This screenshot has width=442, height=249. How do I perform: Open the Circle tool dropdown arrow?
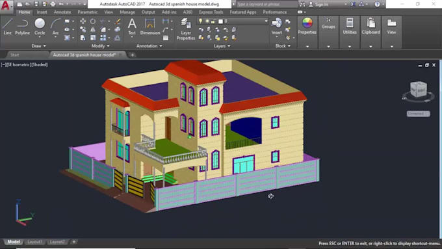[x=40, y=38]
